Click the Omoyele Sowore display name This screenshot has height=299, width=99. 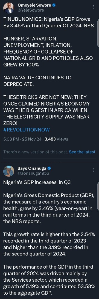tap(34, 5)
